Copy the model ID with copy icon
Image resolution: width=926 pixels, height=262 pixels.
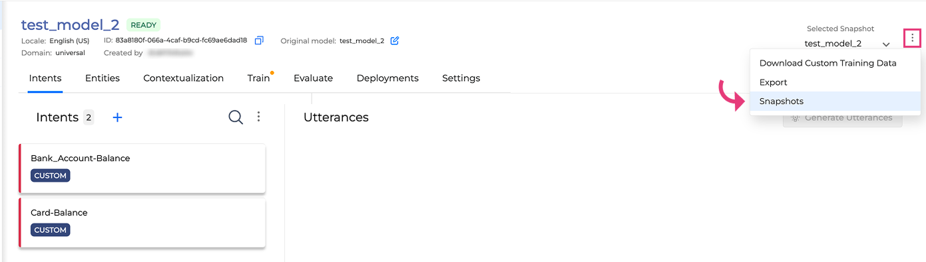tap(260, 40)
